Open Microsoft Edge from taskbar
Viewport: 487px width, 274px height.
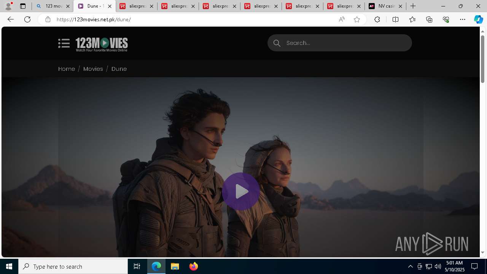(156, 266)
